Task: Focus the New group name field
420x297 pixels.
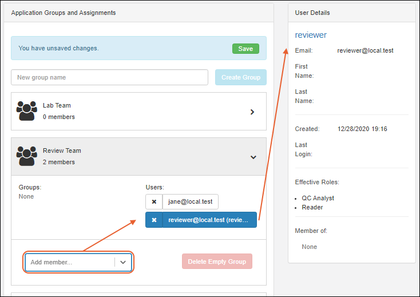Action: pos(109,77)
